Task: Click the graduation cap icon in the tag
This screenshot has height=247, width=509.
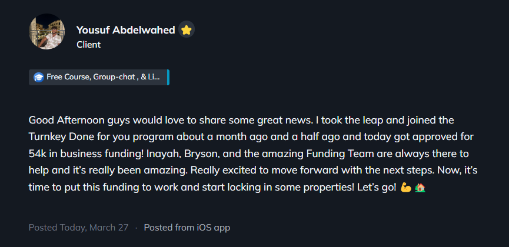Action: click(x=39, y=77)
